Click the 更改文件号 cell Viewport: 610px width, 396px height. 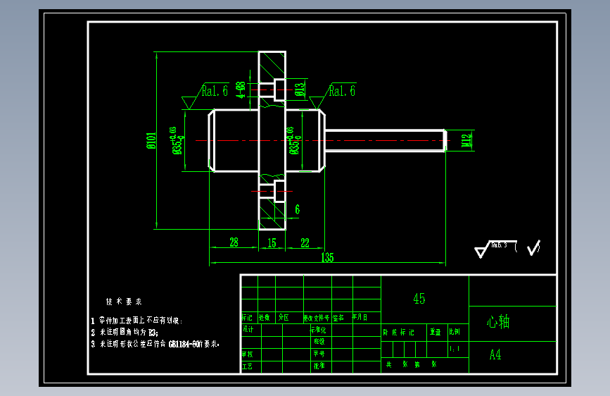coord(317,318)
